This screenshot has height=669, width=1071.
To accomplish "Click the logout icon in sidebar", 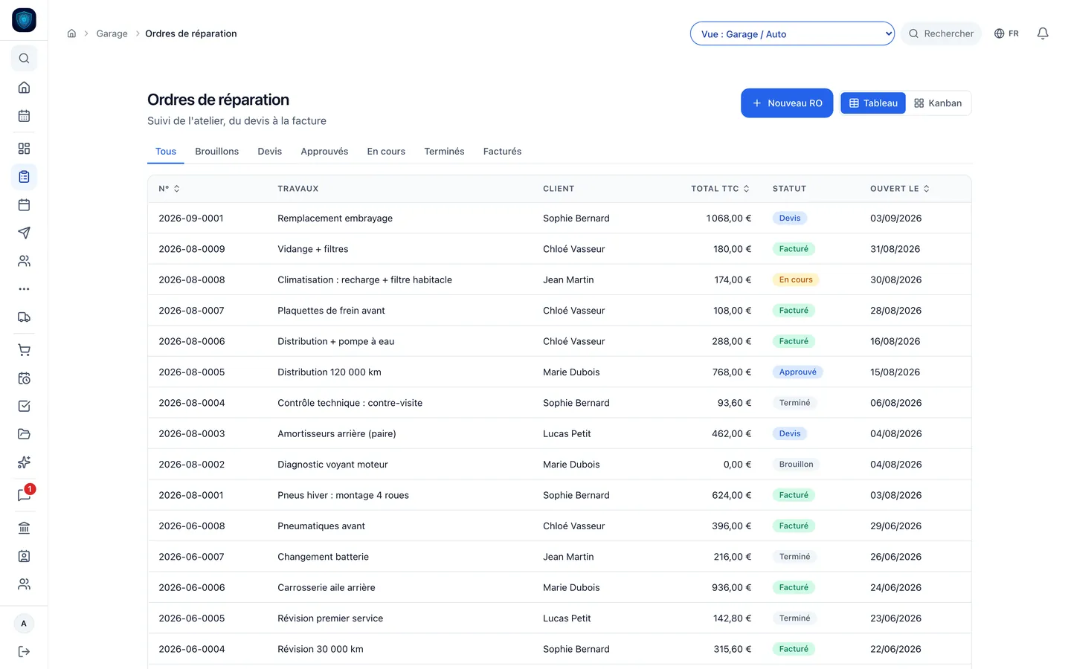I will (24, 652).
